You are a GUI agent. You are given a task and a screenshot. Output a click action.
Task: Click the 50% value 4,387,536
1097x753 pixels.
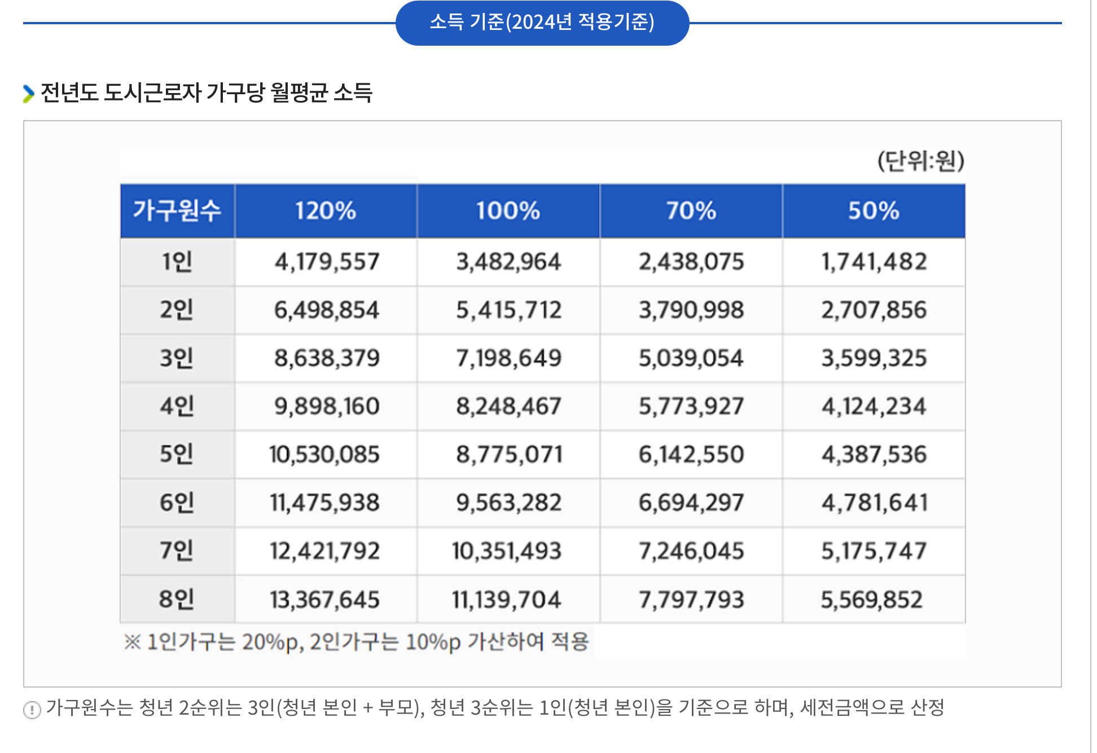pos(874,455)
